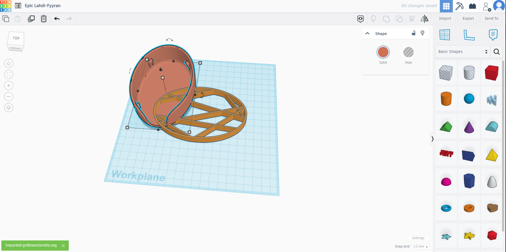This screenshot has height=252, width=506.
Task: Click the Ungroup shapes icon
Action: 399,19
